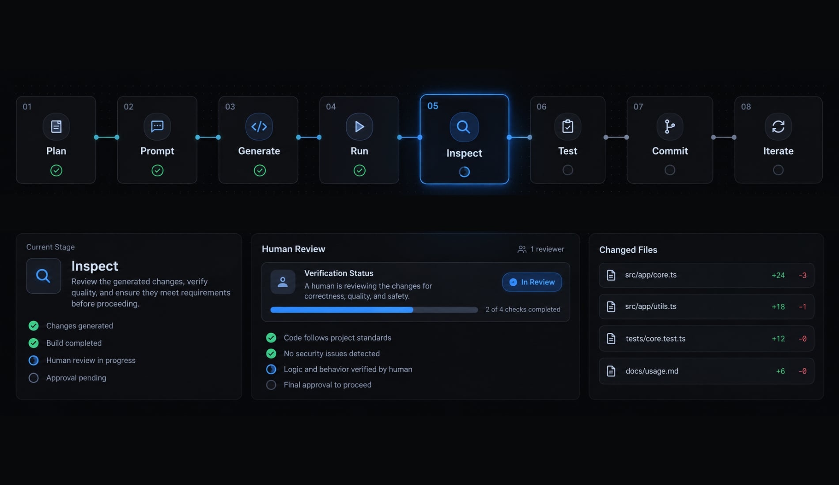Click the Generate stage code brackets icon

click(x=259, y=127)
